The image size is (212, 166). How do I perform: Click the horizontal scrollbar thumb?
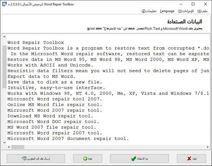(x=18, y=147)
